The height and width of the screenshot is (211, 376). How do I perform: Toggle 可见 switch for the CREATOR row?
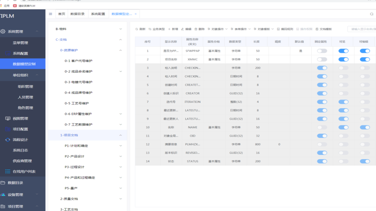pyautogui.click(x=343, y=93)
